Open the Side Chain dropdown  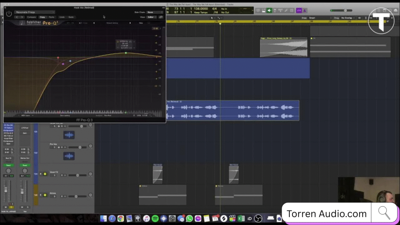pos(154,12)
